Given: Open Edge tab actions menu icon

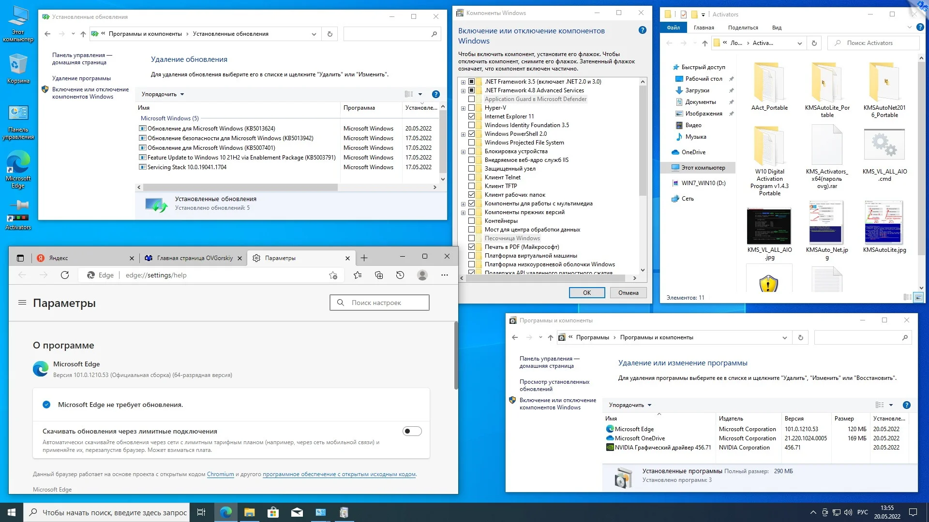Looking at the screenshot, I should 20,258.
